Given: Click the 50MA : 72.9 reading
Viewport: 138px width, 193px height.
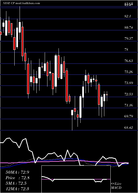Looking at the screenshot, I should click(x=17, y=172).
